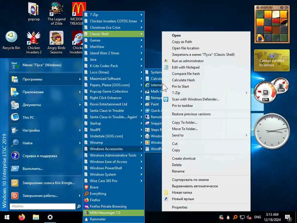Screen dimensions: 297x223
Task: Click Справка и поддержка
Action: pyautogui.click(x=45, y=156)
